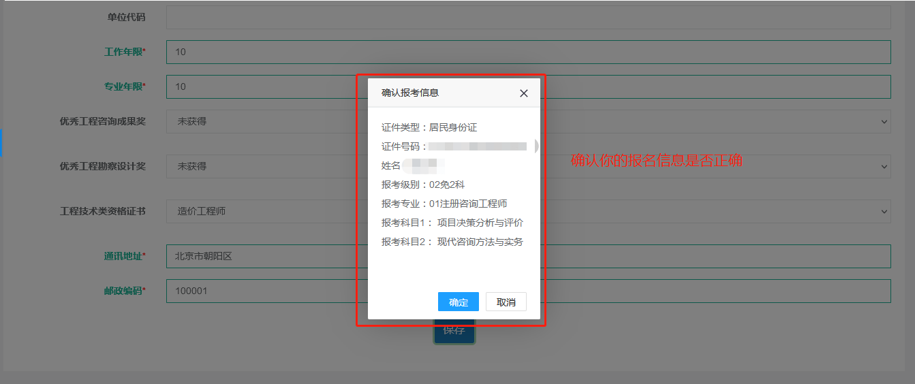Select the masked 证件号码 value
Image resolution: width=915 pixels, height=384 pixels.
[478, 146]
